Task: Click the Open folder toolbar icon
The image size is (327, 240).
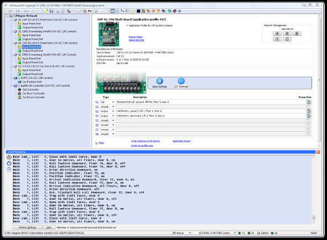Action: click(46, 11)
